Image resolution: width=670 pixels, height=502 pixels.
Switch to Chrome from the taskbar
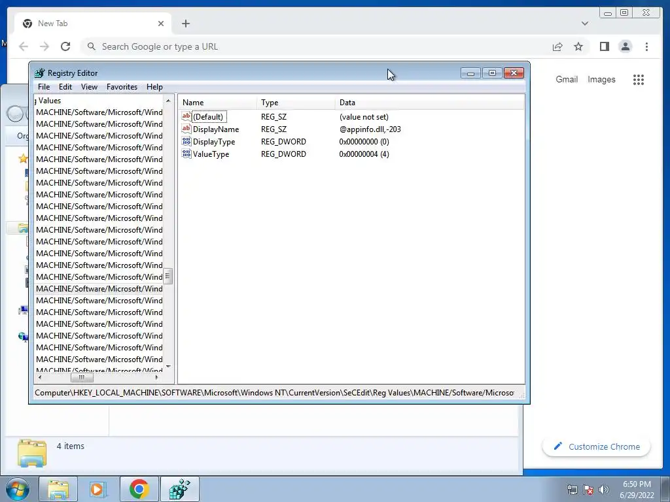(x=139, y=489)
